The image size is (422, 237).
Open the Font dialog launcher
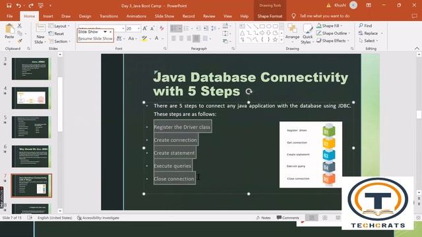165,49
